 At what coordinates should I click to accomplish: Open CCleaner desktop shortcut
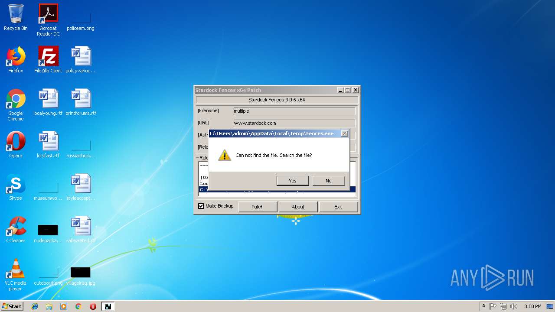pos(16,230)
